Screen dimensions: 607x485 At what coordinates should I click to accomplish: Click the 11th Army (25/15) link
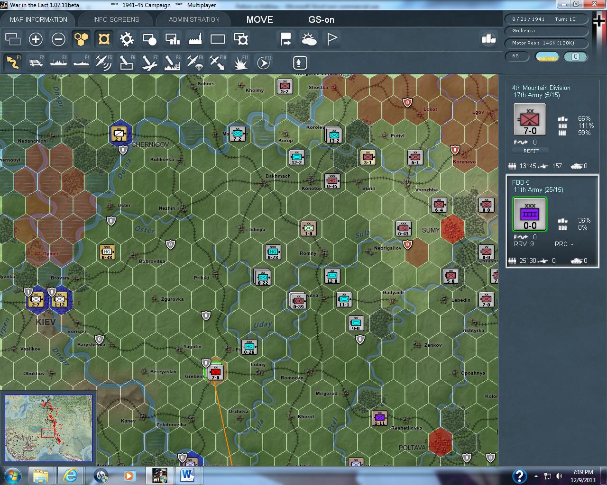click(538, 189)
